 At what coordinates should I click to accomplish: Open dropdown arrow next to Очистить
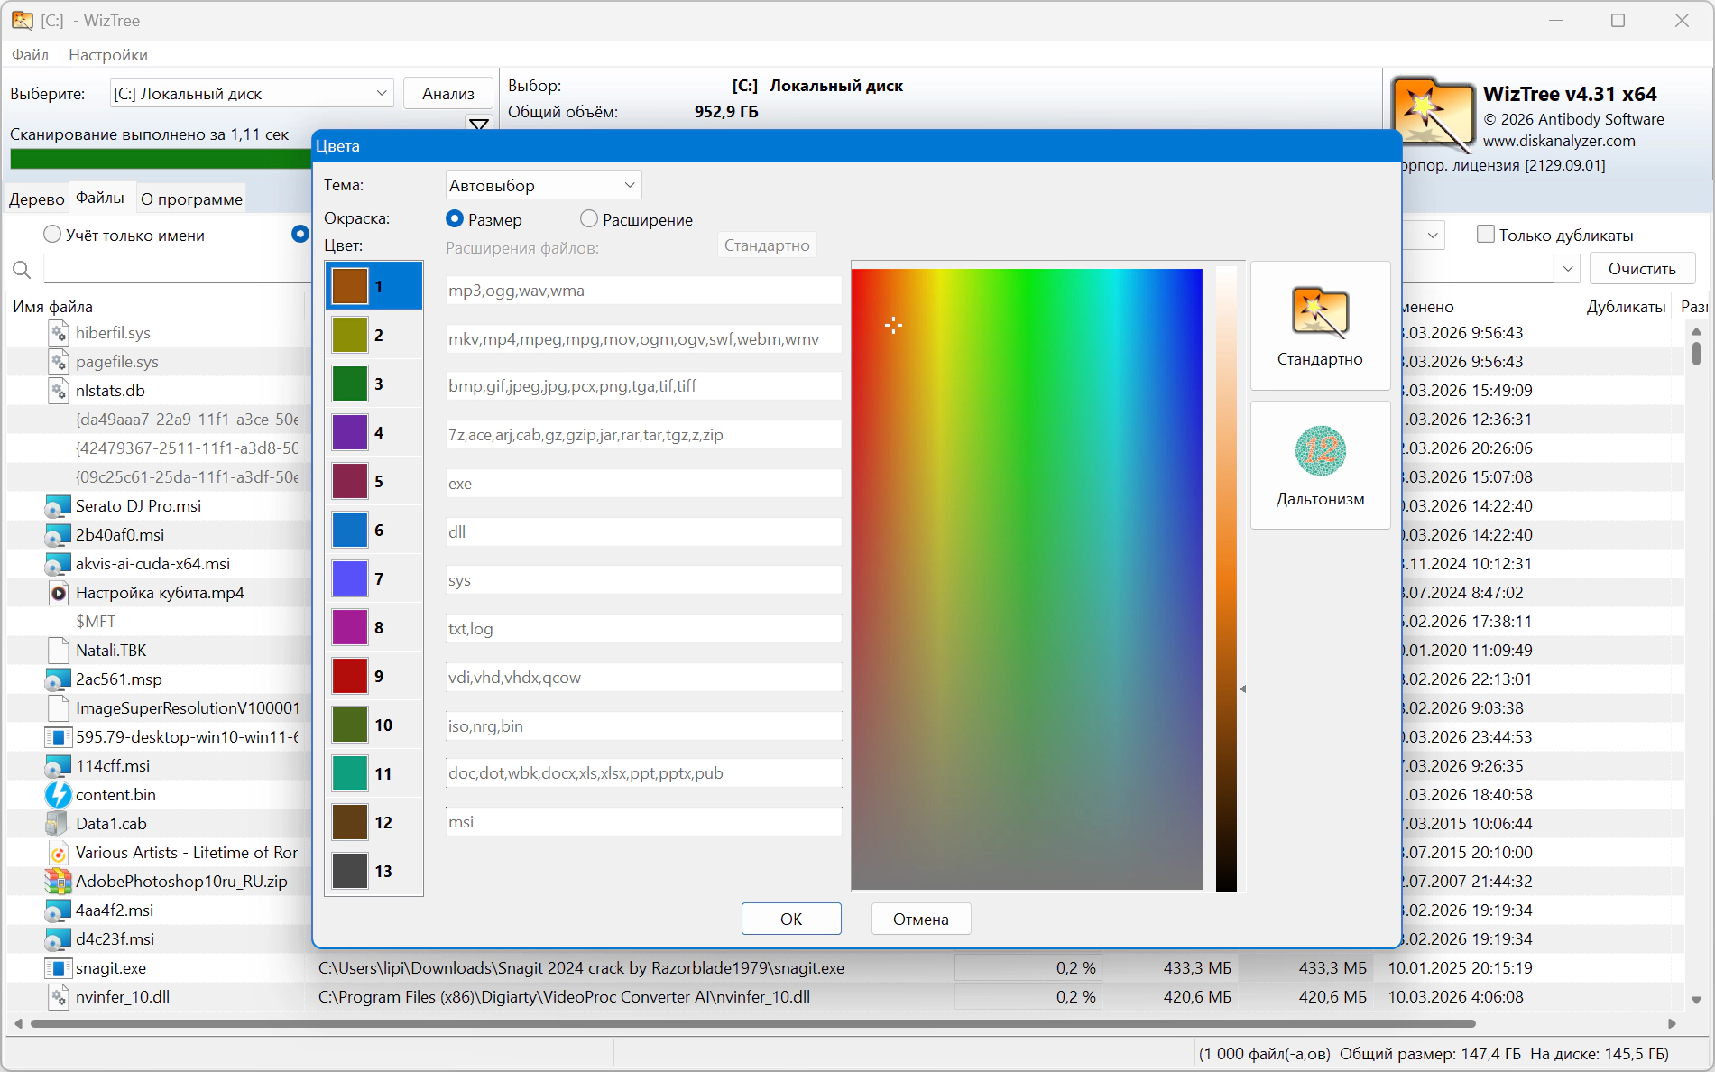pos(1567,269)
